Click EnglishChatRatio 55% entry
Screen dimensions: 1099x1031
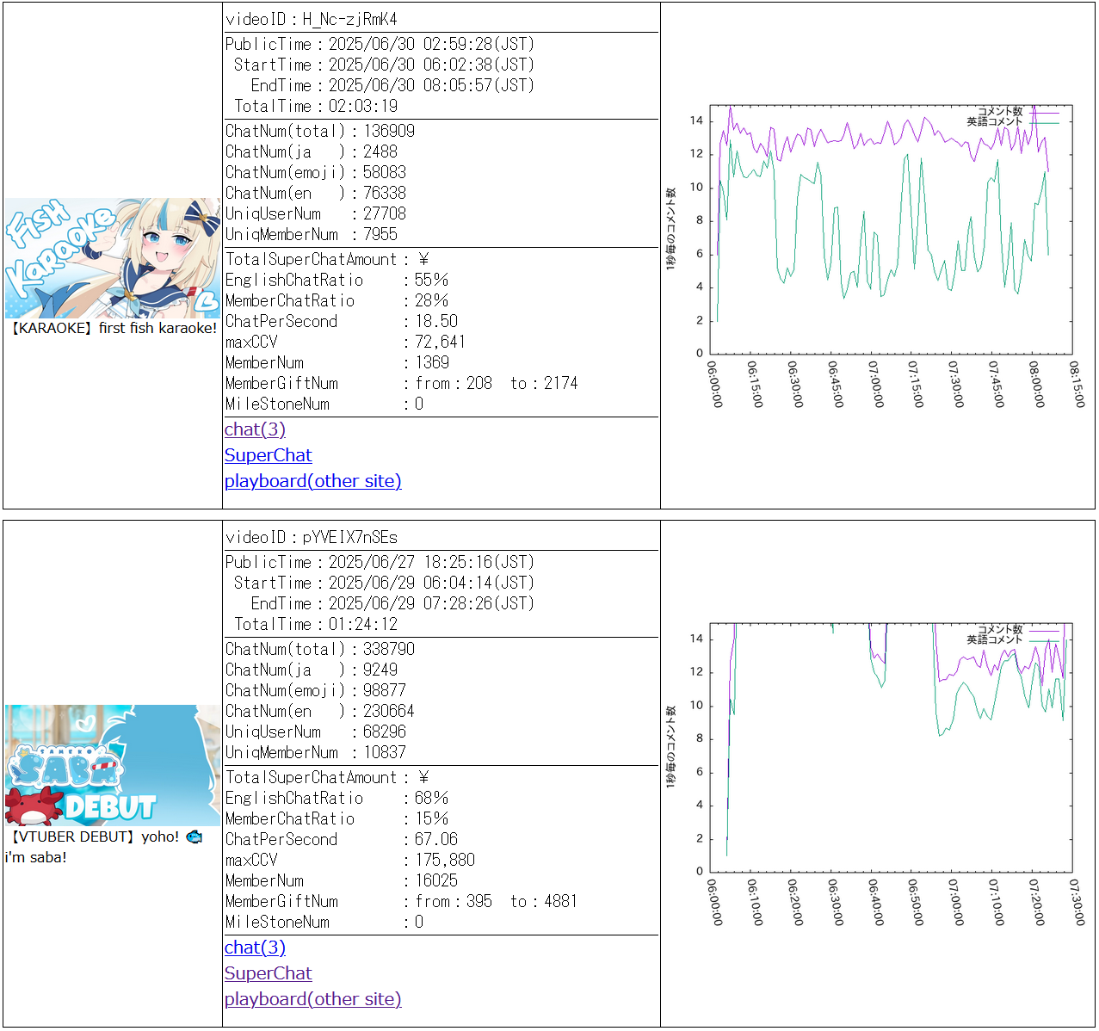click(x=337, y=280)
